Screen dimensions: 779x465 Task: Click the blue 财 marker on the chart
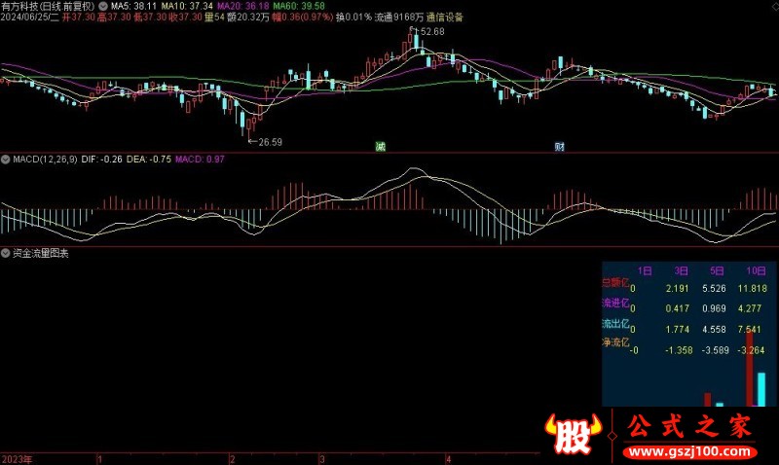click(561, 147)
